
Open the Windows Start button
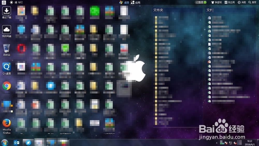4,142
